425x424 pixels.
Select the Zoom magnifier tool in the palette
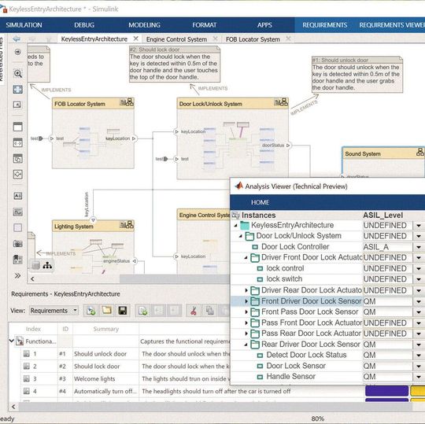point(18,73)
